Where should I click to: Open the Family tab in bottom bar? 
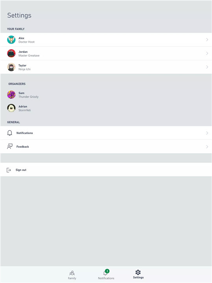[72, 275]
